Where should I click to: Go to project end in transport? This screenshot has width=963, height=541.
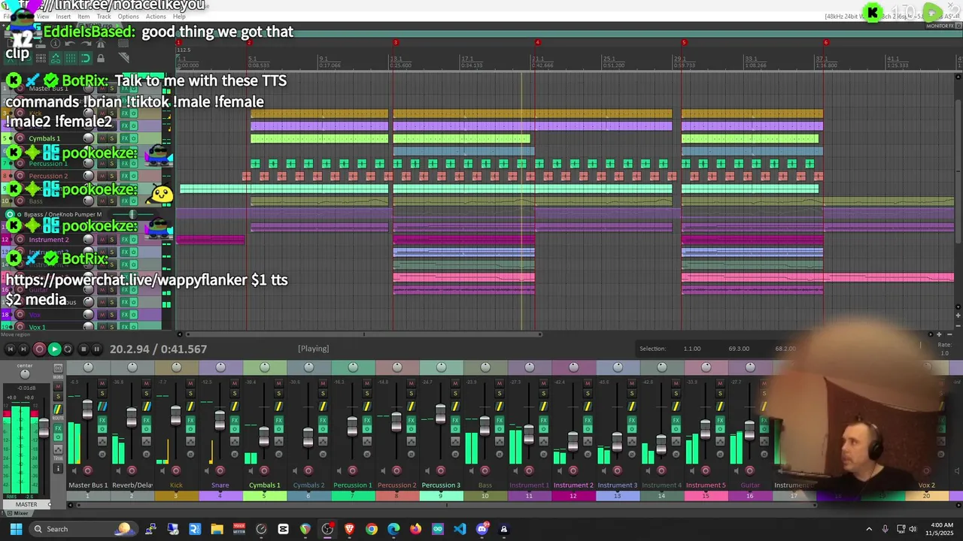tap(23, 349)
